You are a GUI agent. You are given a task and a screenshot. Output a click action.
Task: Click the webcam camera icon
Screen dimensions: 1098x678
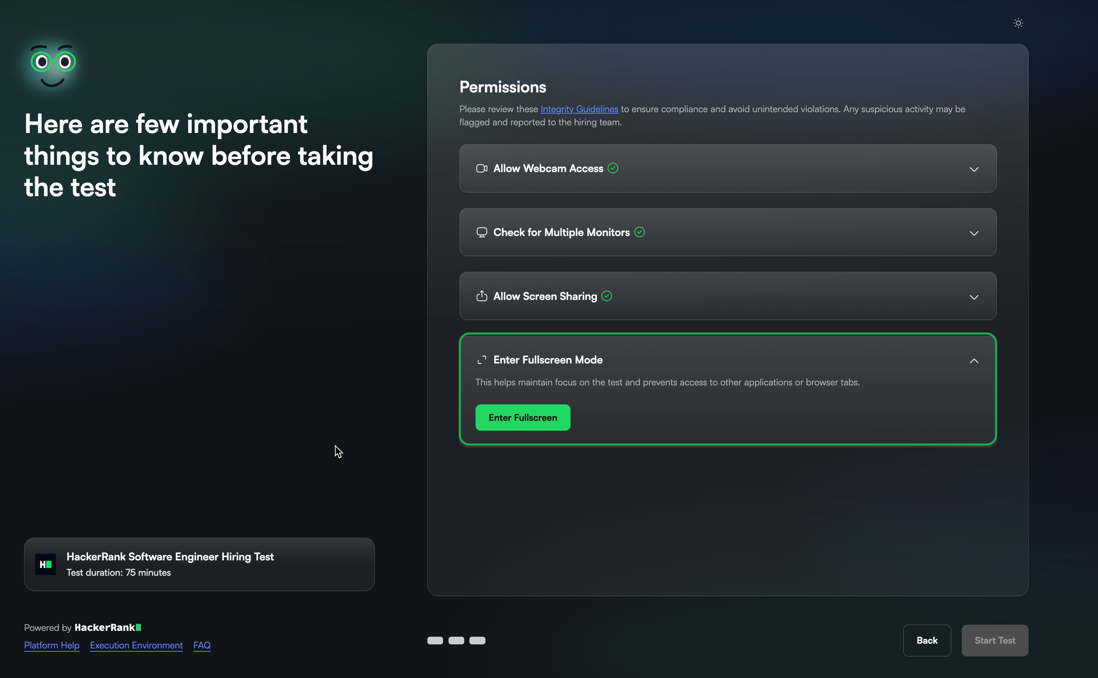pos(481,169)
